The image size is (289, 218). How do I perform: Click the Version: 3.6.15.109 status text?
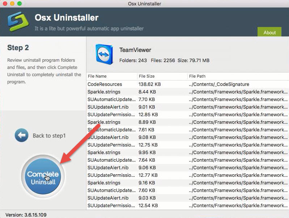(x=26, y=215)
